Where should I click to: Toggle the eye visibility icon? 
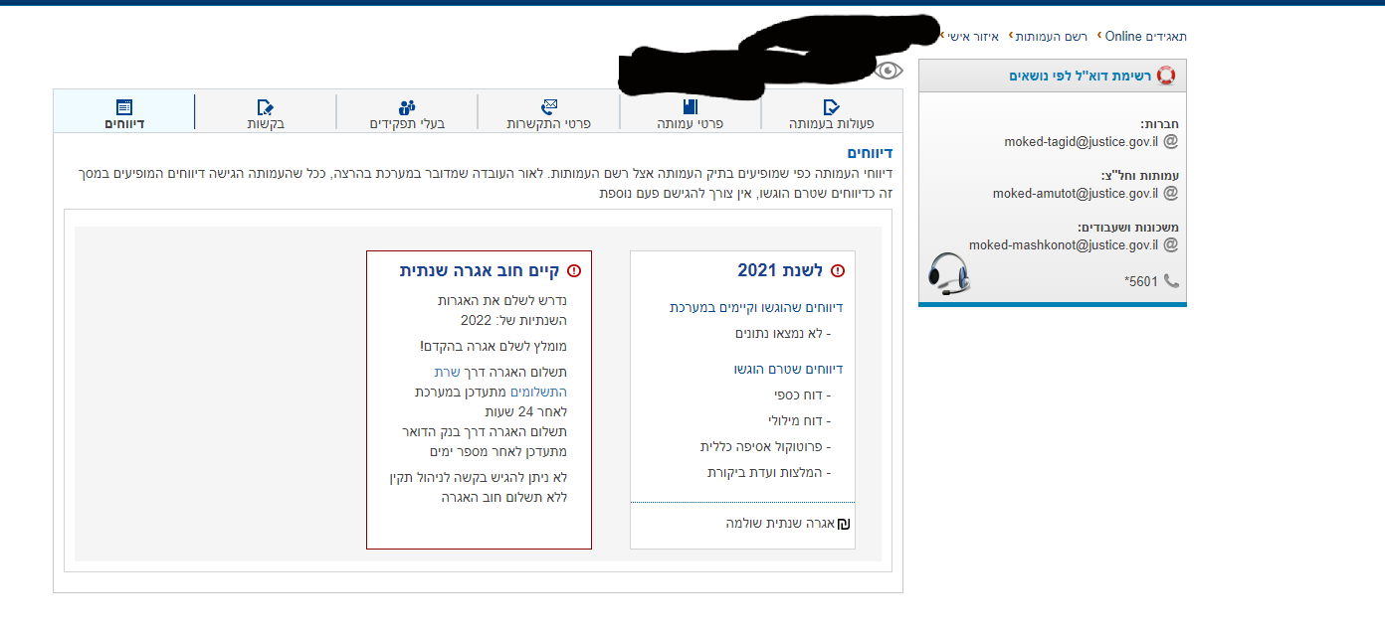[889, 70]
